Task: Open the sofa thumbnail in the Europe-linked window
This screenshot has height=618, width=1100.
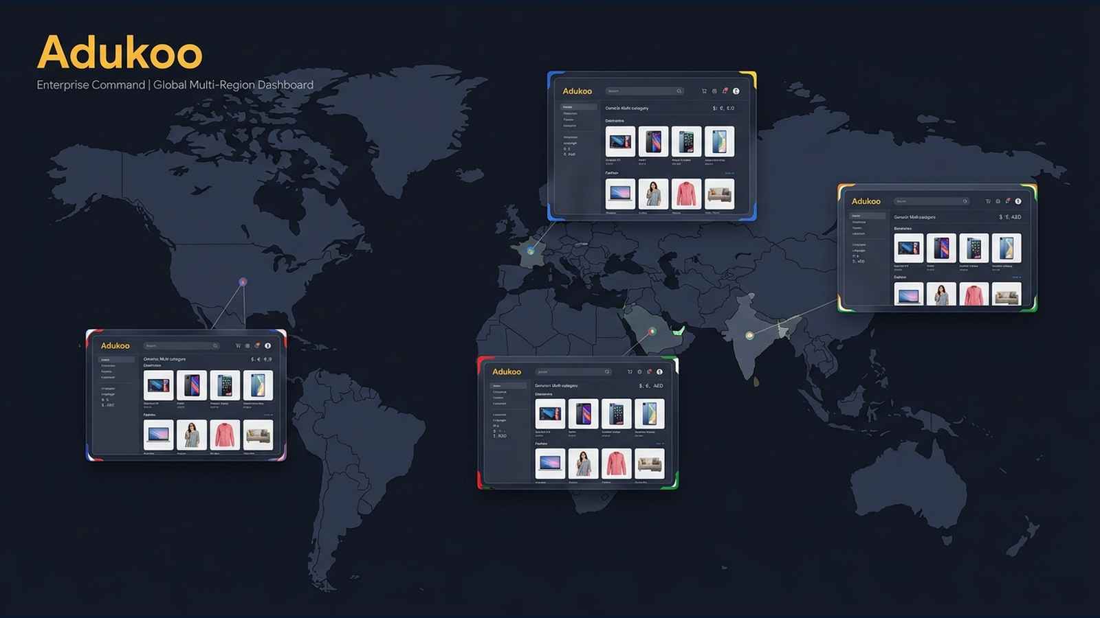Action: (x=719, y=194)
